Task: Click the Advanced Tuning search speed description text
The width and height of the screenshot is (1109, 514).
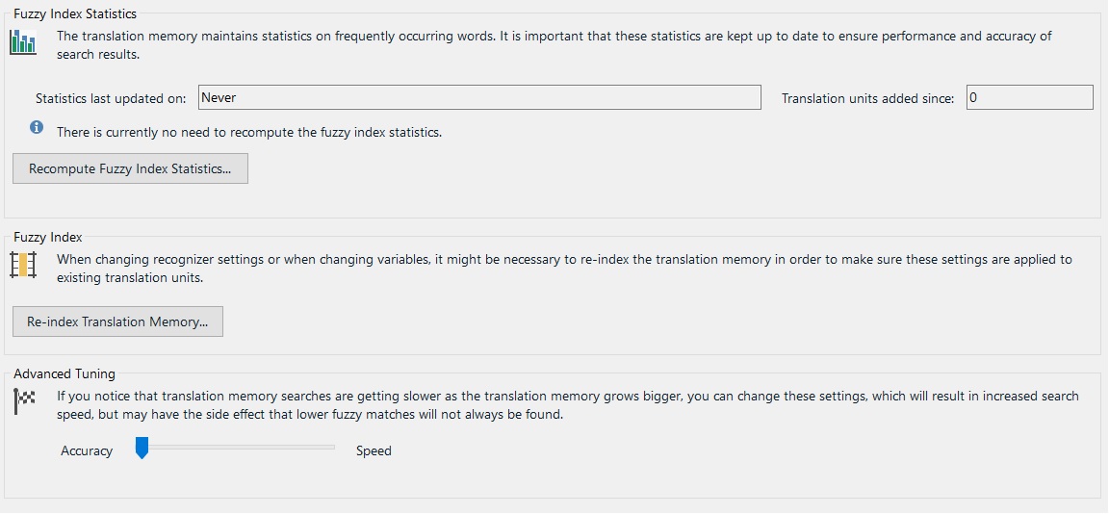Action: pyautogui.click(x=567, y=405)
